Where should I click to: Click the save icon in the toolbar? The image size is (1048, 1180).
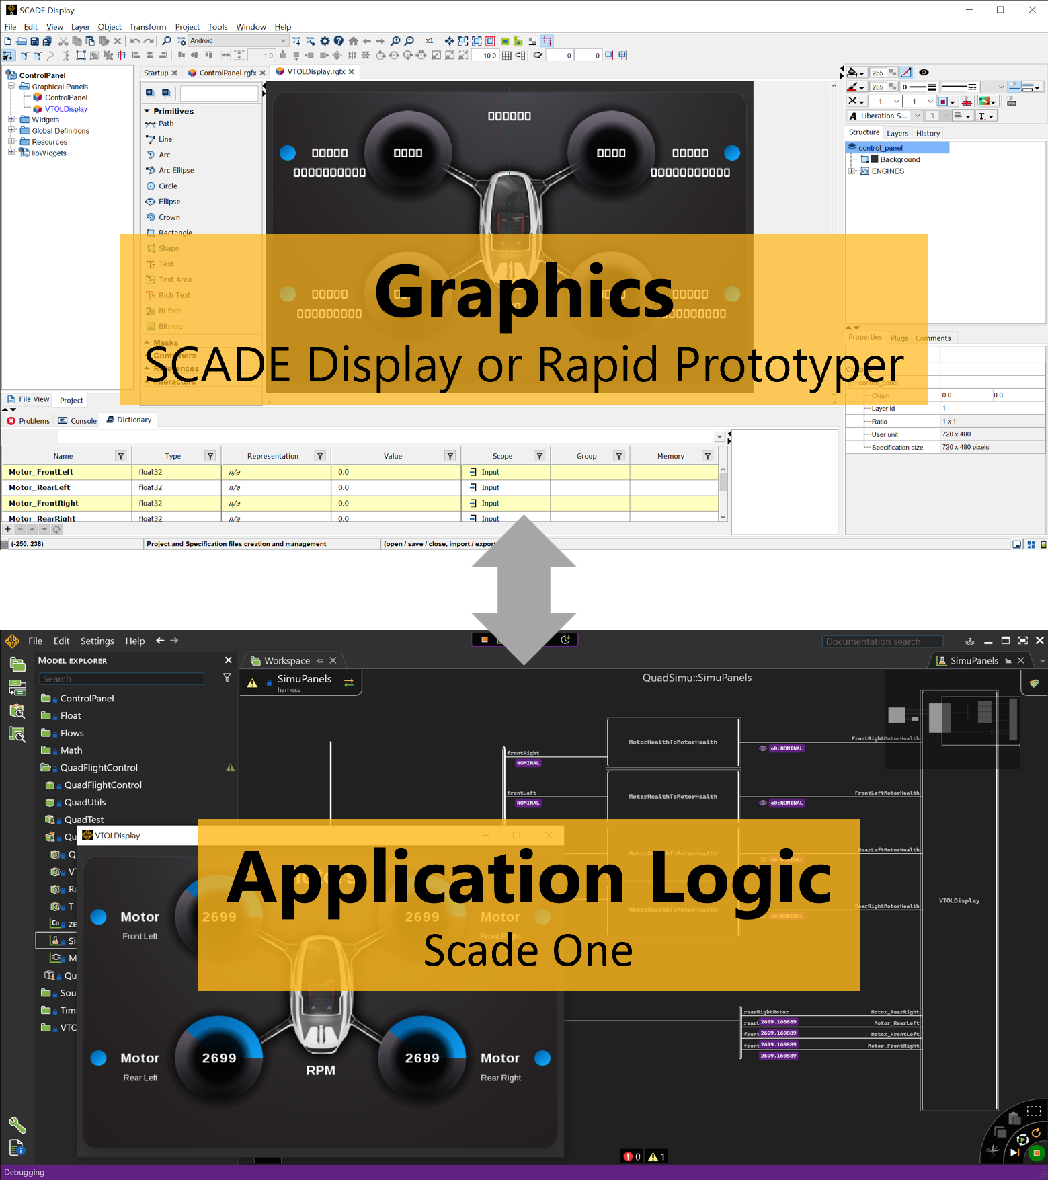tap(34, 41)
